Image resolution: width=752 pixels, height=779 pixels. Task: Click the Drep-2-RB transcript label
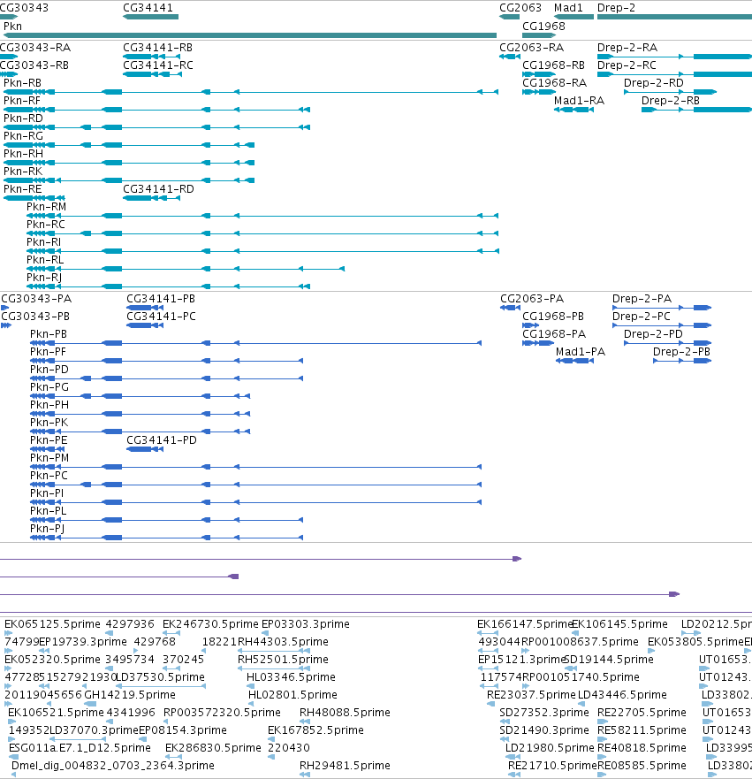coord(671,100)
